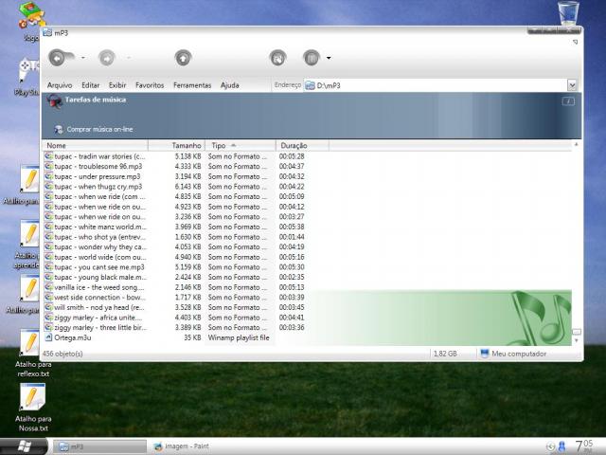Select file tupac - who shot ya

[x=100, y=237]
